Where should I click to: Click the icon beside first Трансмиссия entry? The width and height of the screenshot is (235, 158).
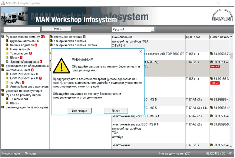(7, 53)
